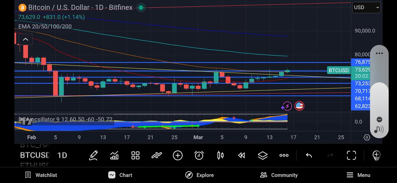Redo chart action arrow
The image size is (397, 183).
click(330, 155)
